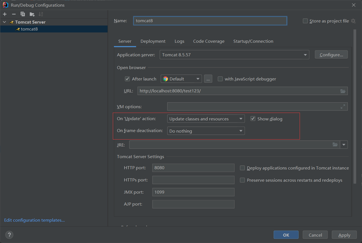Switch to the Code Coverage tab
This screenshot has width=362, height=243.
[209, 41]
